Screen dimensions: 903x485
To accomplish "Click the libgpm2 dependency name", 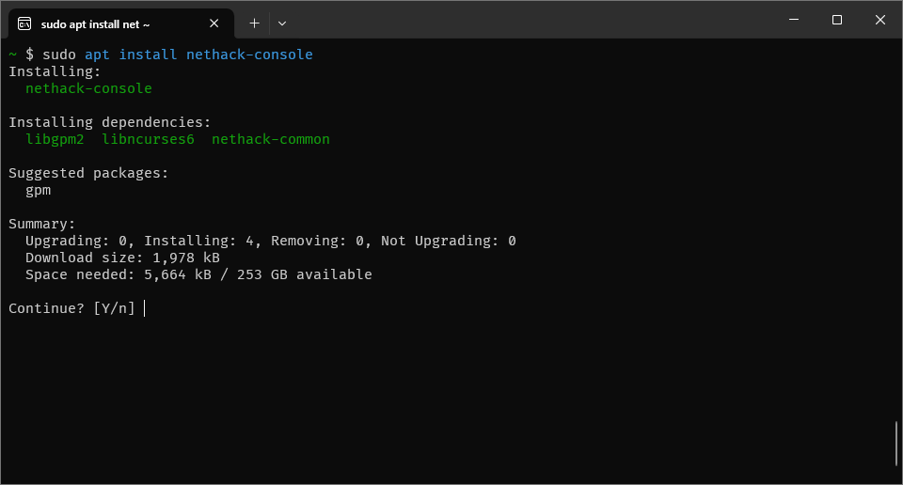I will [55, 139].
